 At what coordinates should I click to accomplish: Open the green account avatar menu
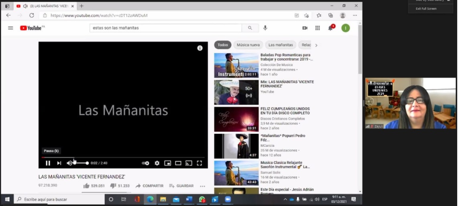click(x=346, y=28)
